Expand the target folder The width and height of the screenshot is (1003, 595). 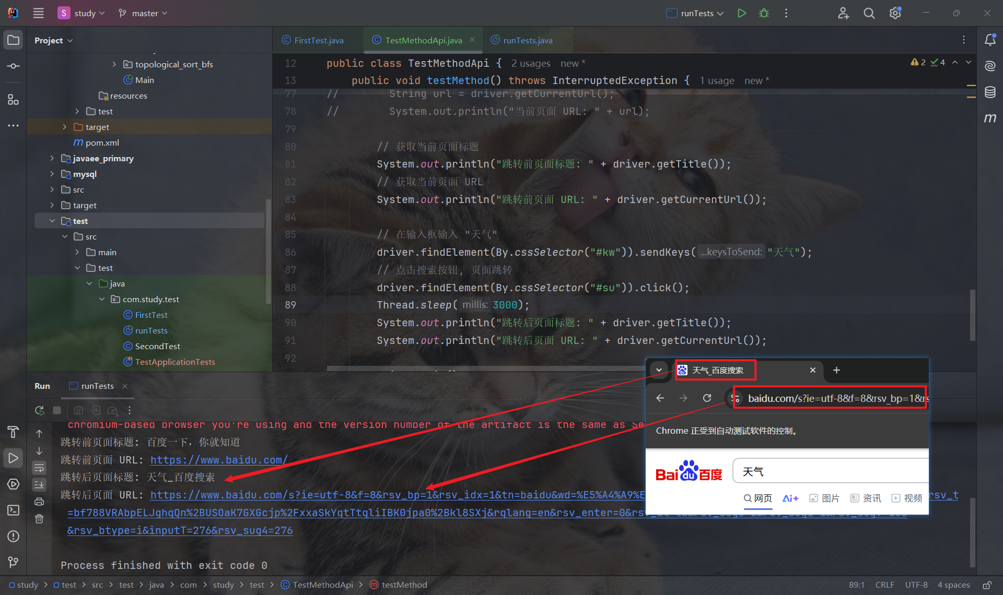click(64, 127)
